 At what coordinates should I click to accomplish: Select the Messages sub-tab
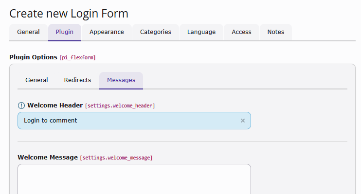(x=121, y=80)
